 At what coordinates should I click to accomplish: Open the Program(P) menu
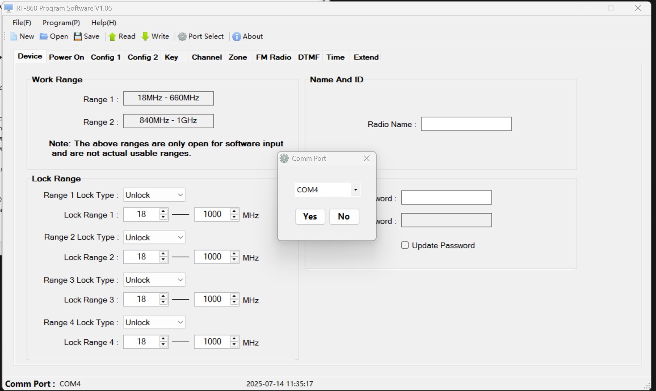pos(61,23)
